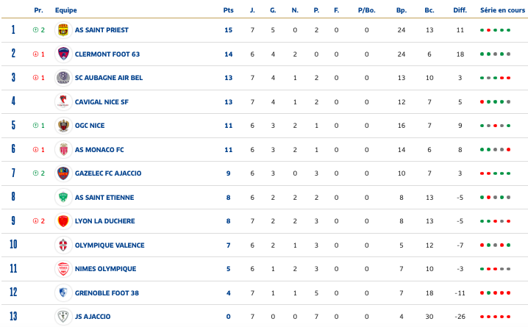Click AS Saint Priest green up-arrow indicator
The image size is (528, 327).
(x=35, y=30)
